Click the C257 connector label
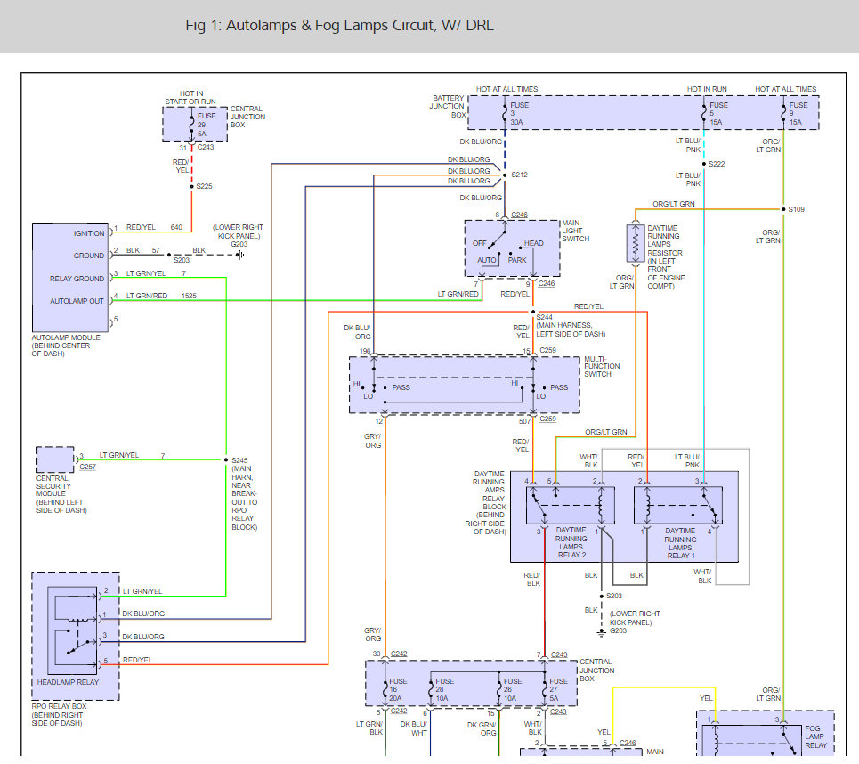 (87, 467)
